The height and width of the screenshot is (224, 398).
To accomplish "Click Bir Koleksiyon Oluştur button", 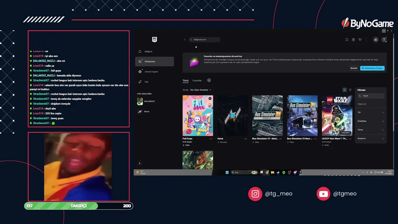I will tap(373, 68).
